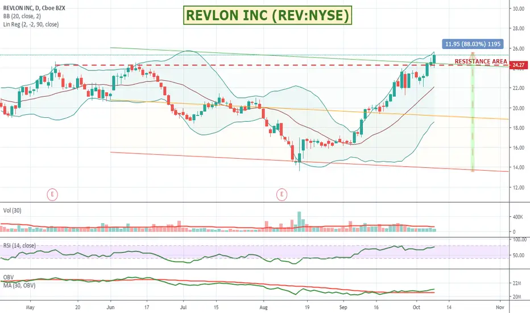Click the Aug label on time axis
The image size is (530, 313).
click(263, 307)
